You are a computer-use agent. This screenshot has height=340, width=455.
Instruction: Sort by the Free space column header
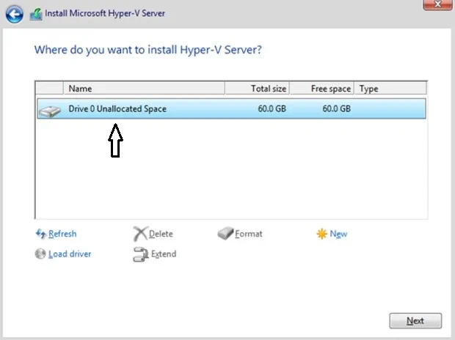(x=321, y=89)
